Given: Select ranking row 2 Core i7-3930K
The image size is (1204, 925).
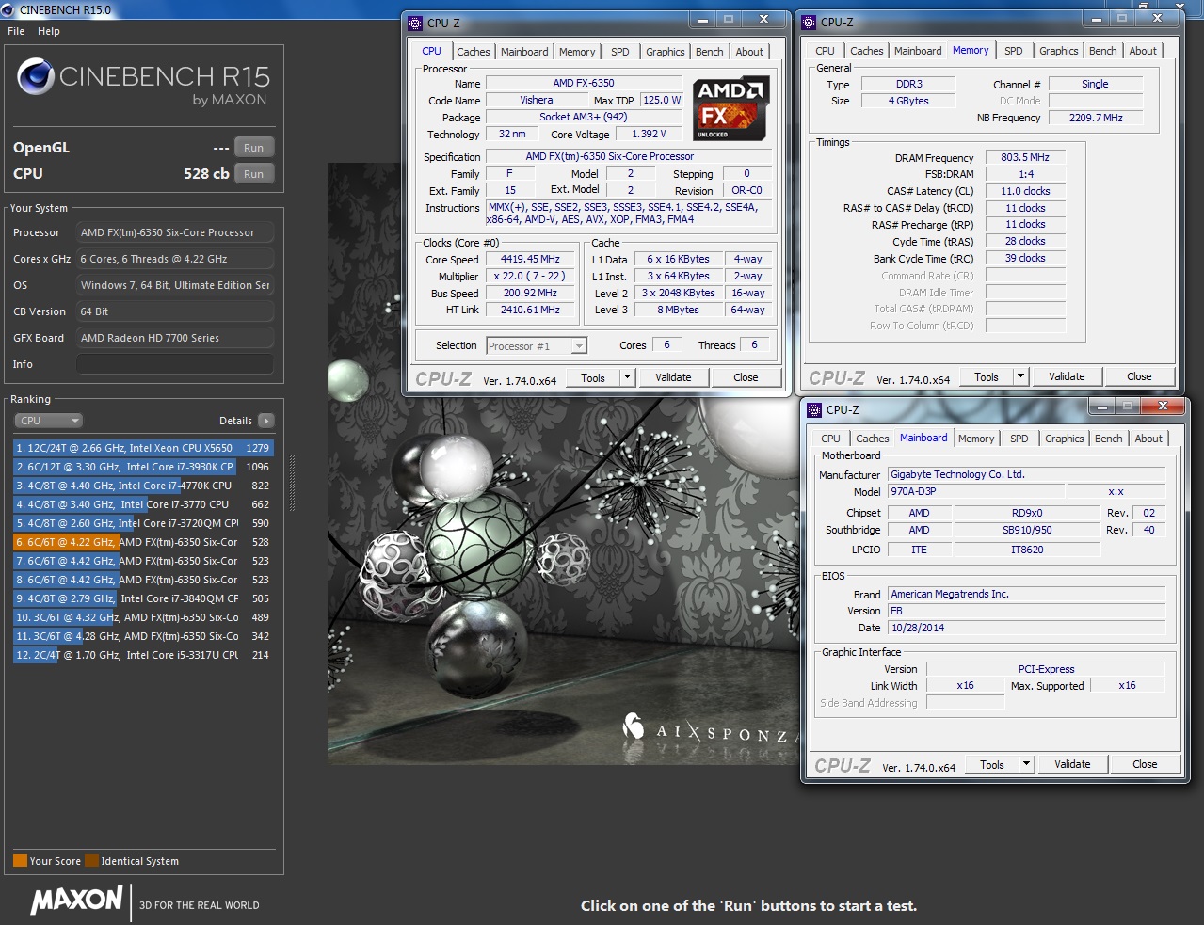Looking at the screenshot, I should pyautogui.click(x=143, y=467).
